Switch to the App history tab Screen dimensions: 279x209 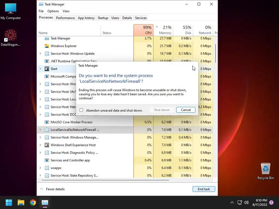tap(86, 18)
